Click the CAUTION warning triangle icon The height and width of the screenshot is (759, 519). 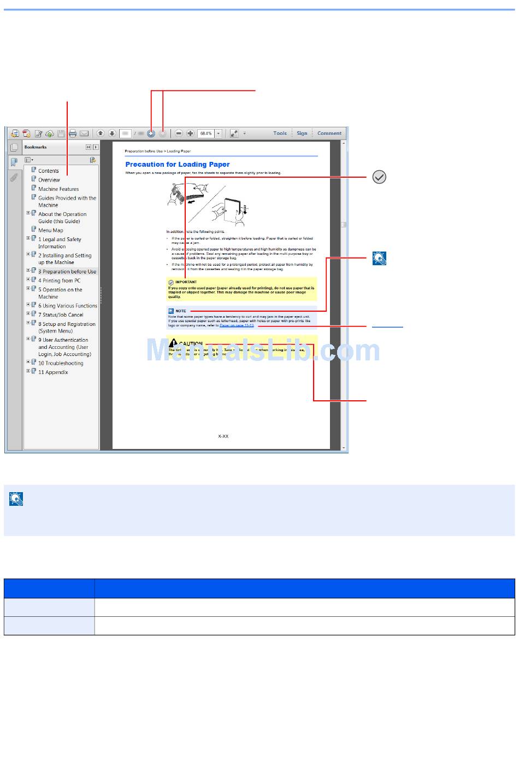click(x=173, y=343)
